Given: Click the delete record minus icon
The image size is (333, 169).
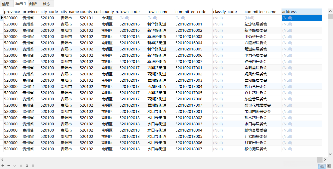Looking at the screenshot, I should [x=9, y=166].
